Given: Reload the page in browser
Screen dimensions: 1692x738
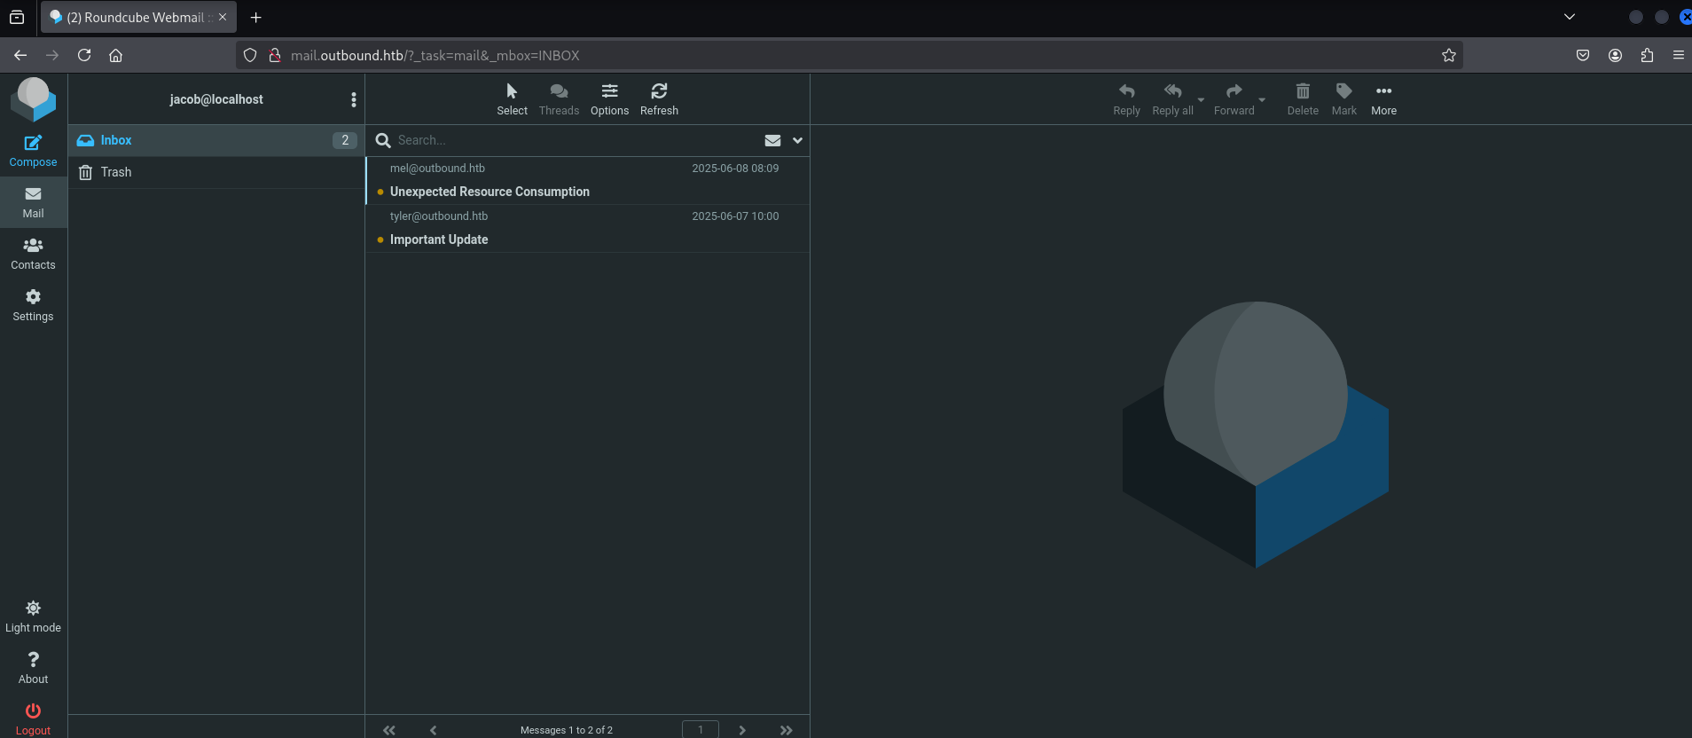Looking at the screenshot, I should 84,55.
